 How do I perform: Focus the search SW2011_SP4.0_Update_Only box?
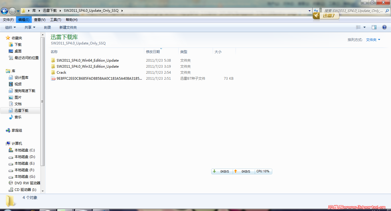pos(354,11)
